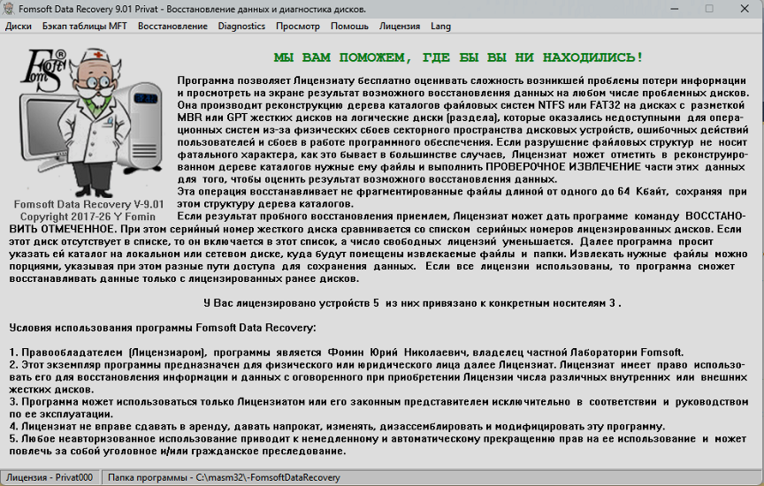764x486 pixels.
Task: Open the Diagnostics menu
Action: pyautogui.click(x=241, y=27)
